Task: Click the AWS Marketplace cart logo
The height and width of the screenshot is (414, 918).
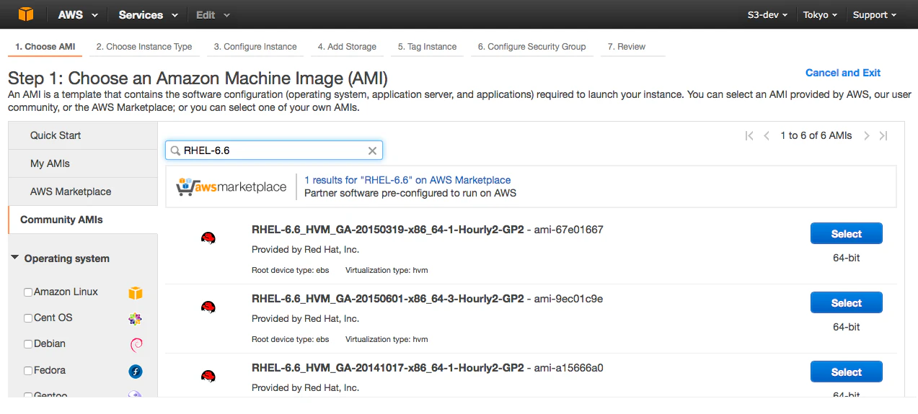Action: (231, 186)
